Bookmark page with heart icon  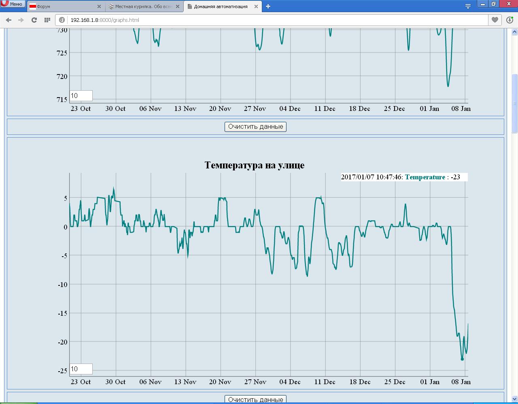tap(495, 20)
